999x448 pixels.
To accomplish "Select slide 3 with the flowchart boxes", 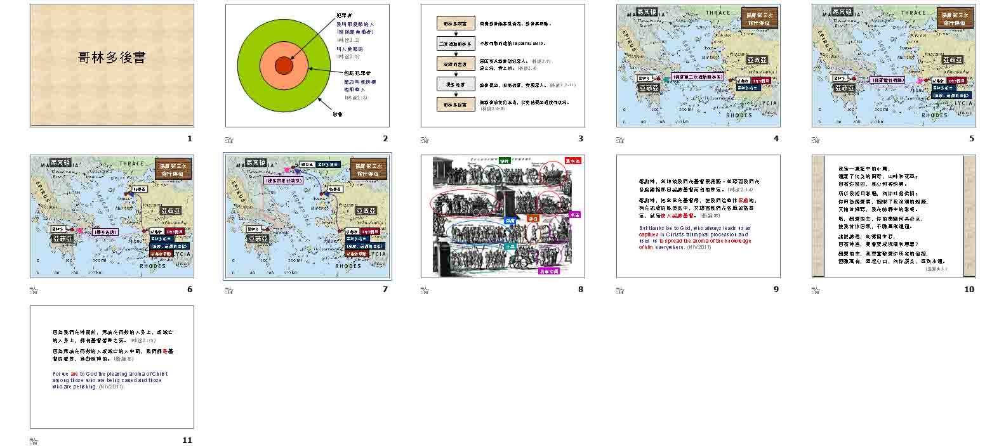I will (503, 66).
